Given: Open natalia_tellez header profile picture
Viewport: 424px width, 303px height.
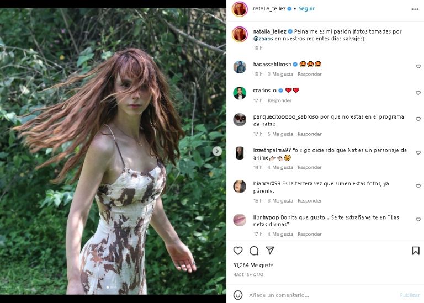Looking at the screenshot, I should (240, 9).
